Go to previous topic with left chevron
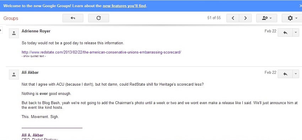Image resolution: width=302 pixels, height=140 pixels. (x=233, y=18)
